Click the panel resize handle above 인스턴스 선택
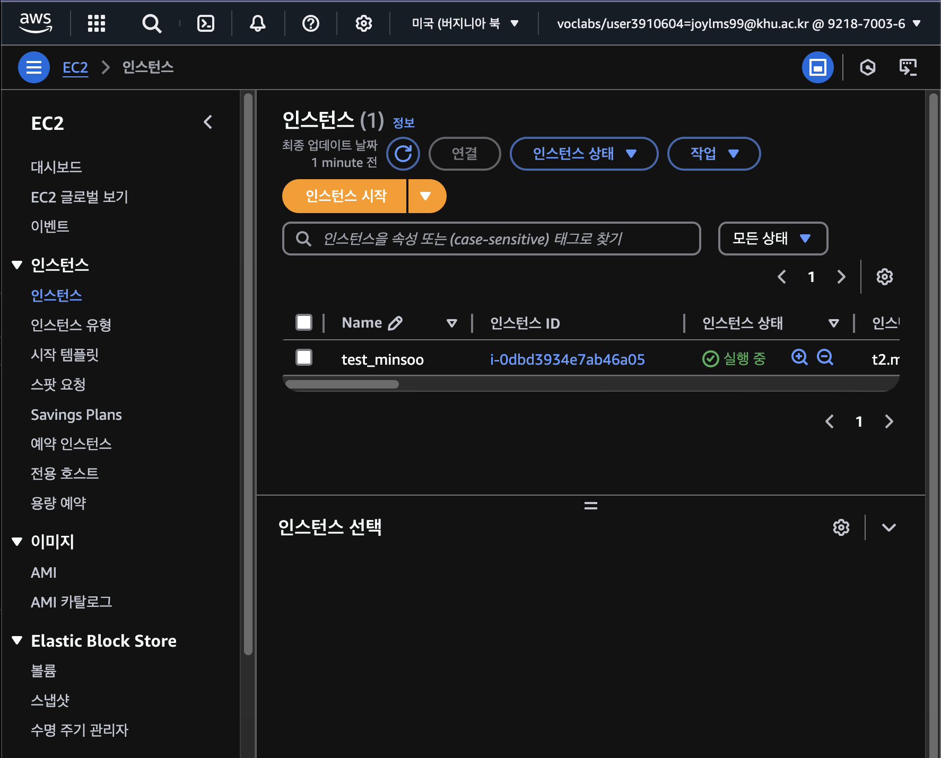941x758 pixels. (591, 506)
